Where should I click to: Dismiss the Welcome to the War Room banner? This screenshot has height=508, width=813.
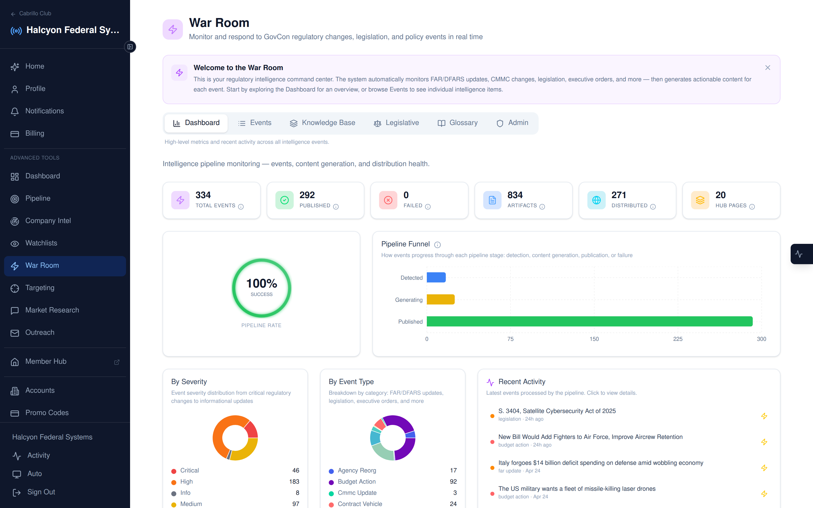[x=767, y=68]
